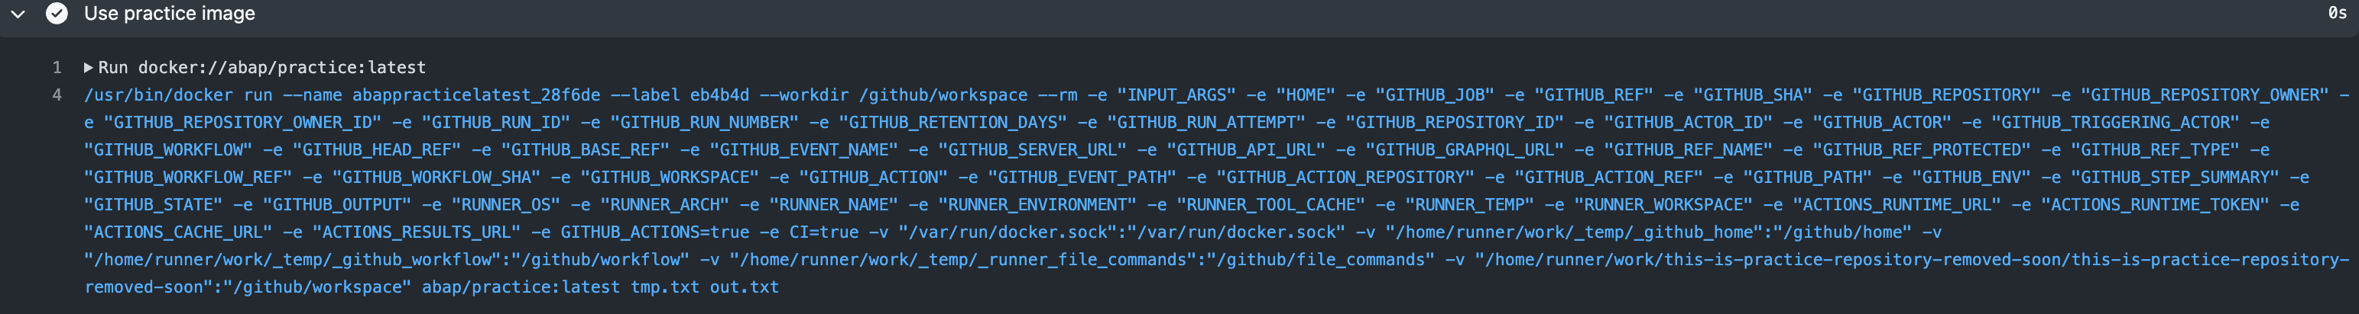Screen dimensions: 2359x314
Task: Select text '/usr/bin/docker run' in the log
Action: pyautogui.click(x=179, y=95)
